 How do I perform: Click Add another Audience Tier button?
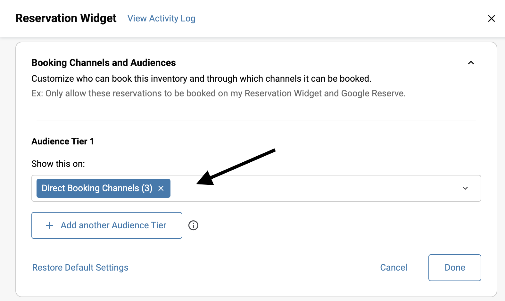107,225
